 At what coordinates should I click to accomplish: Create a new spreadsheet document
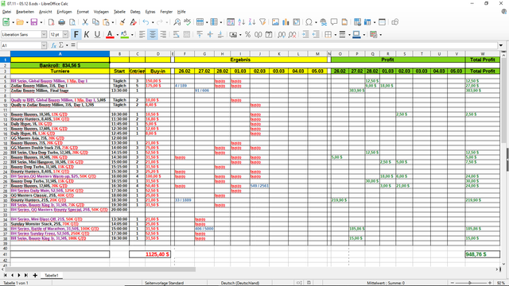click(x=6, y=22)
